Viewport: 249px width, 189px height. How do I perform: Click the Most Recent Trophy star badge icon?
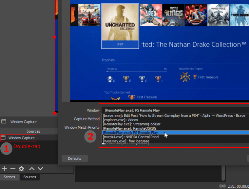click(x=185, y=77)
